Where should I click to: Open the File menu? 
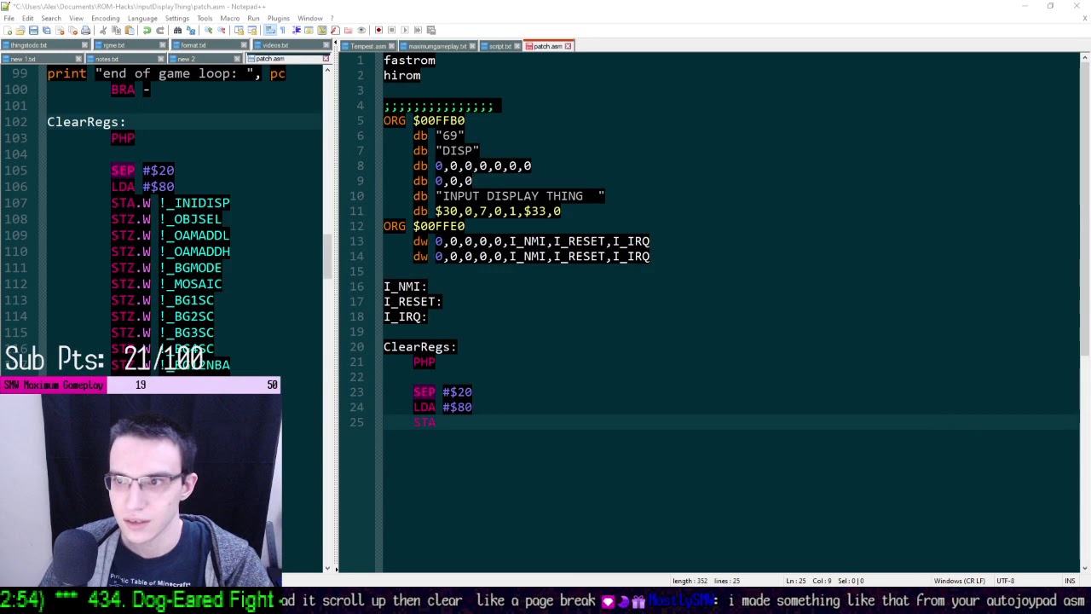[x=9, y=18]
